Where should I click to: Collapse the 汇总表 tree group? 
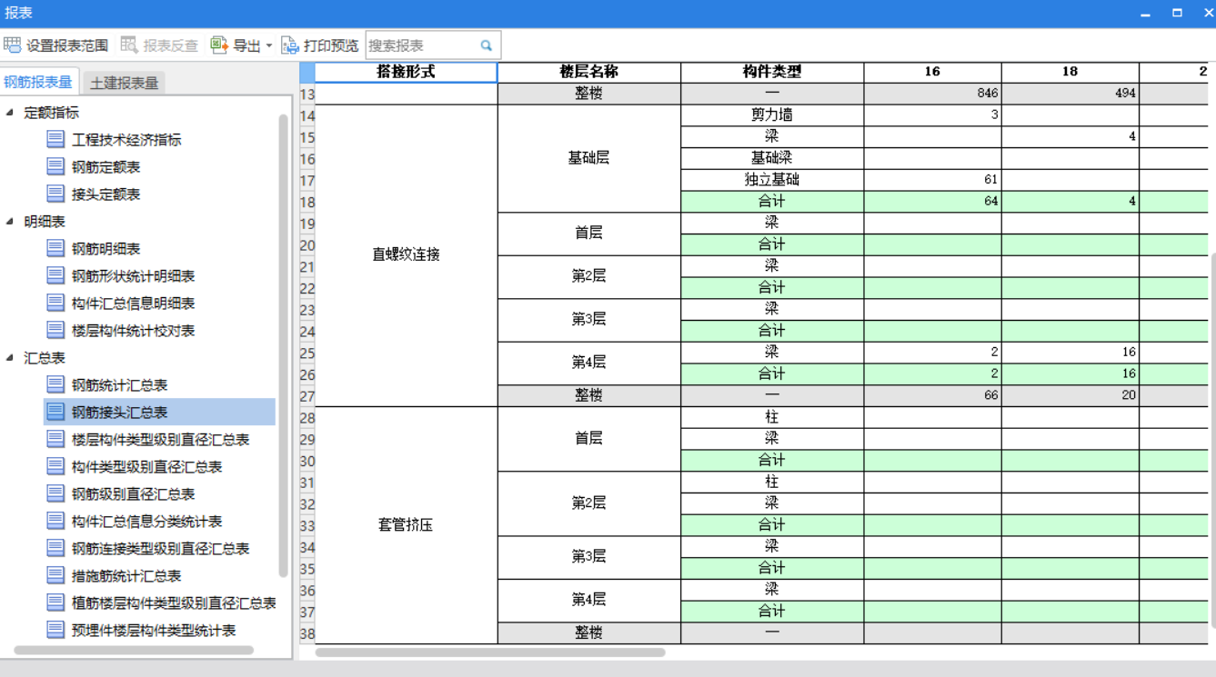click(x=10, y=358)
